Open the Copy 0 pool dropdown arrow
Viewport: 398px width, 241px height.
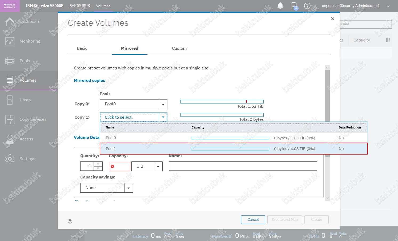(x=163, y=104)
